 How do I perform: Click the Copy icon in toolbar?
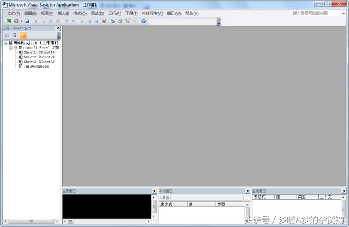(43, 21)
